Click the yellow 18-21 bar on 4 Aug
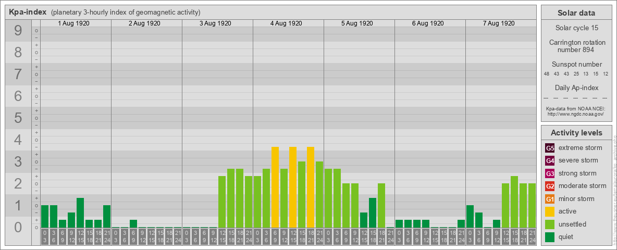The image size is (617, 250). 311,187
